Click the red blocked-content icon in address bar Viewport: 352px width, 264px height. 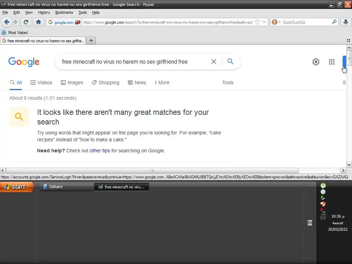pyautogui.click(x=78, y=22)
